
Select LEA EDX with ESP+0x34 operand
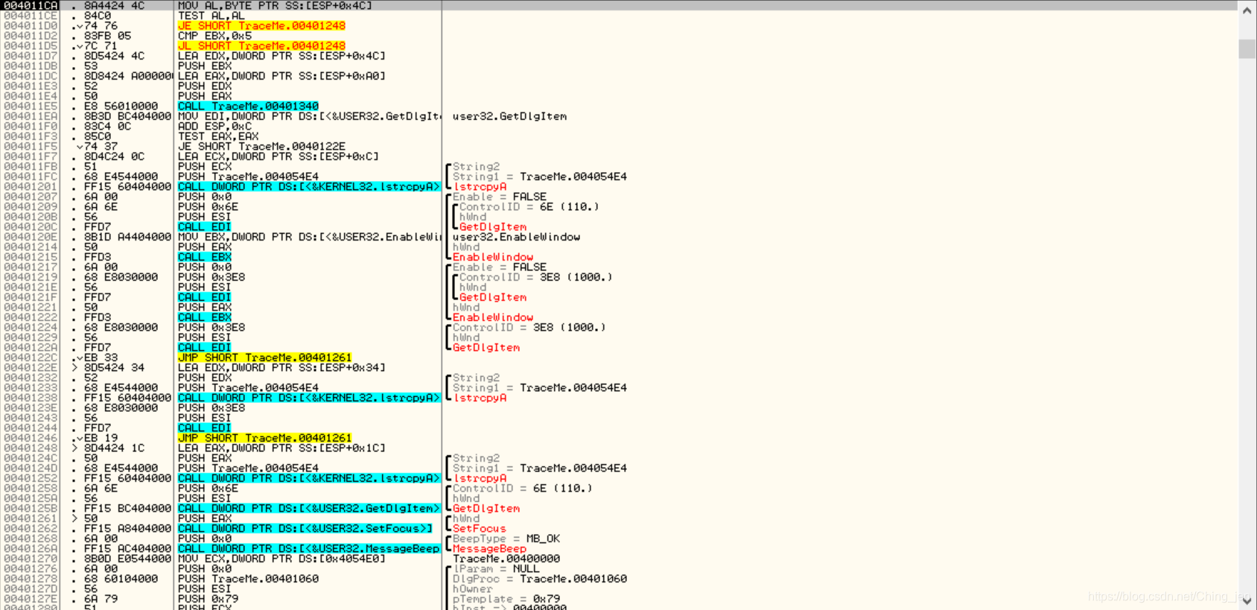(281, 367)
